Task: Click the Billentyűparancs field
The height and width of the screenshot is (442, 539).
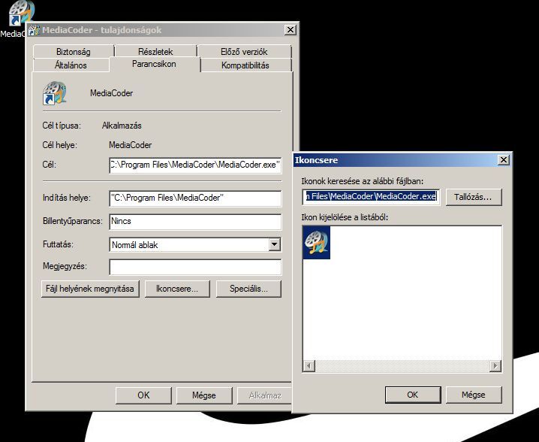Action: coord(195,222)
